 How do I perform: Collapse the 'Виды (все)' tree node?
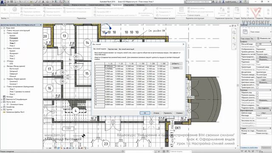click(2, 28)
